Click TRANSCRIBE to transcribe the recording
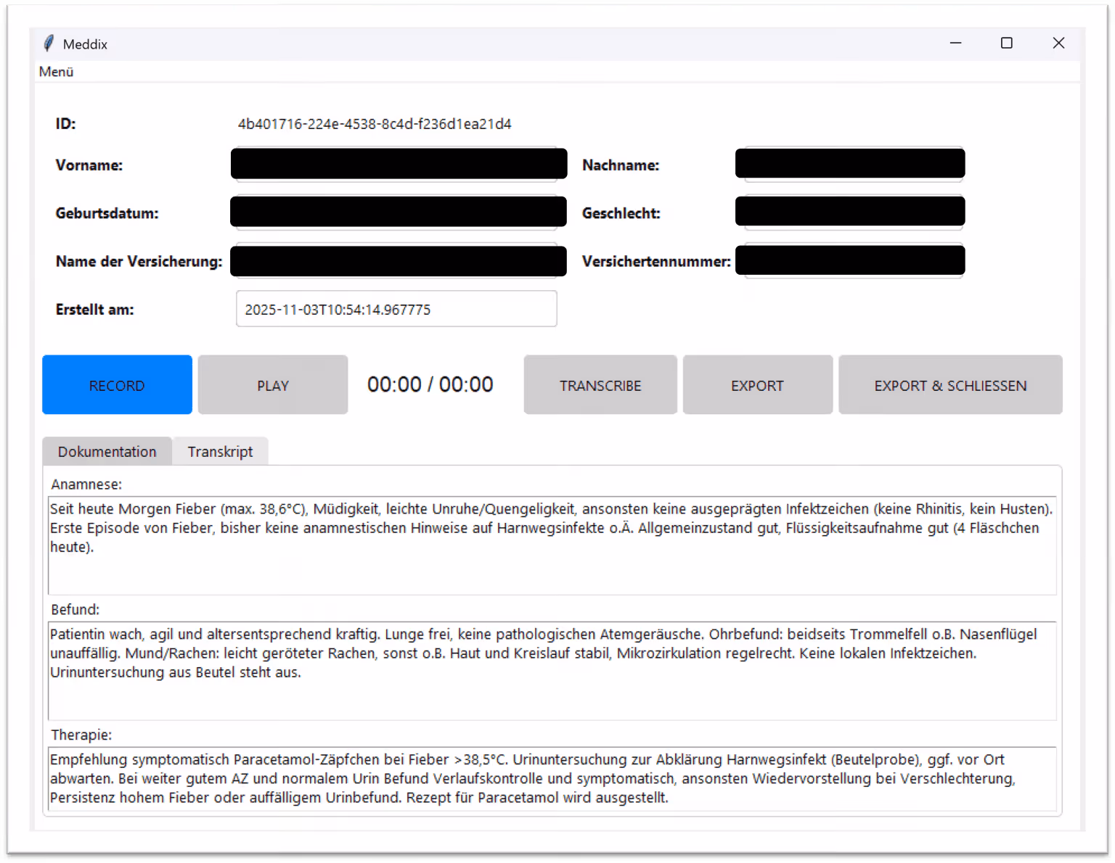Viewport: 1115px width, 863px height. point(600,384)
